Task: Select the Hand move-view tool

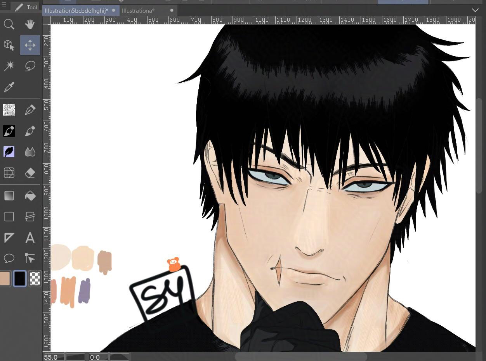Action: [x=30, y=25]
